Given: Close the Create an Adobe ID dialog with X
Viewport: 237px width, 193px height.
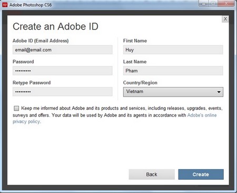Looking at the screenshot, I should (225, 19).
